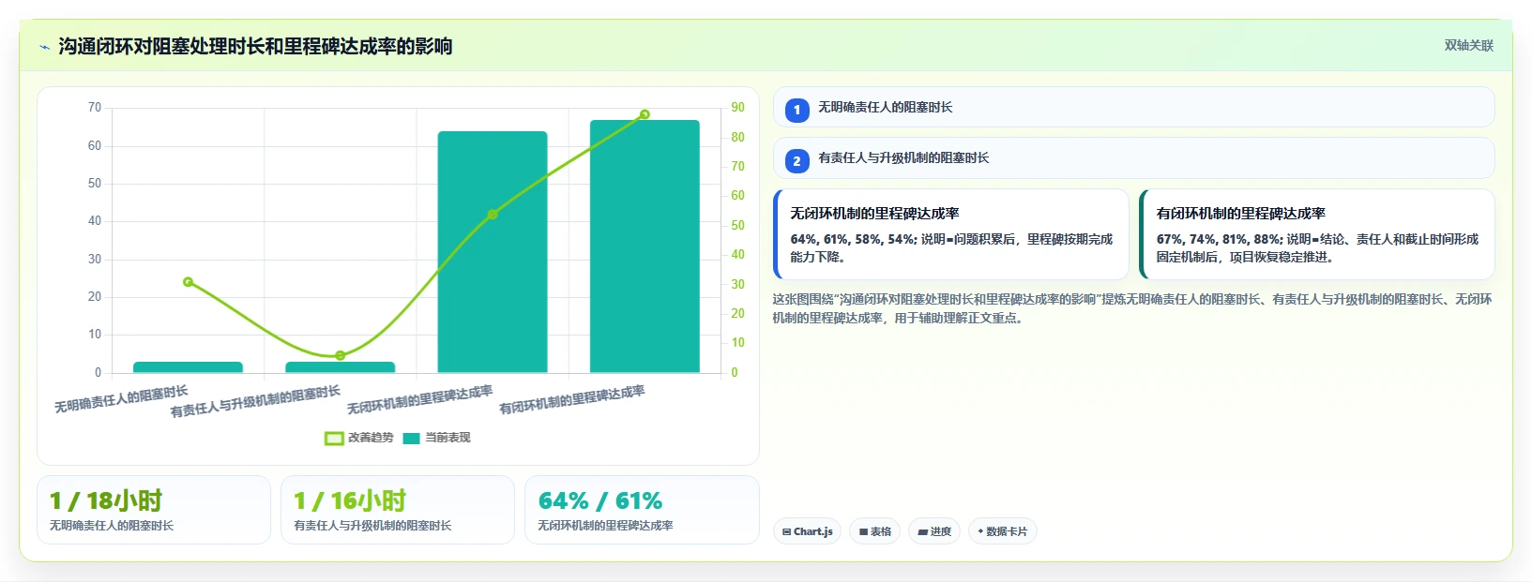The width and height of the screenshot is (1532, 582).
Task: Click the trend line point near right-axis value 88
Action: tap(645, 114)
